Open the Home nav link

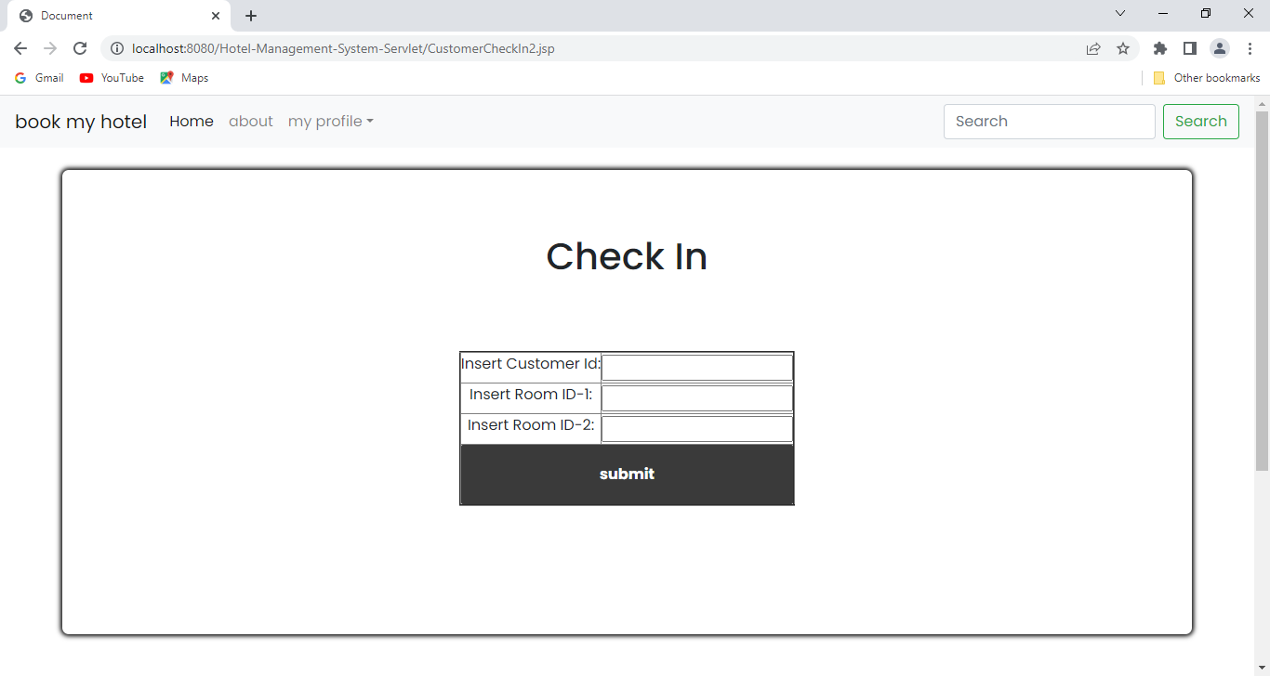tap(192, 122)
